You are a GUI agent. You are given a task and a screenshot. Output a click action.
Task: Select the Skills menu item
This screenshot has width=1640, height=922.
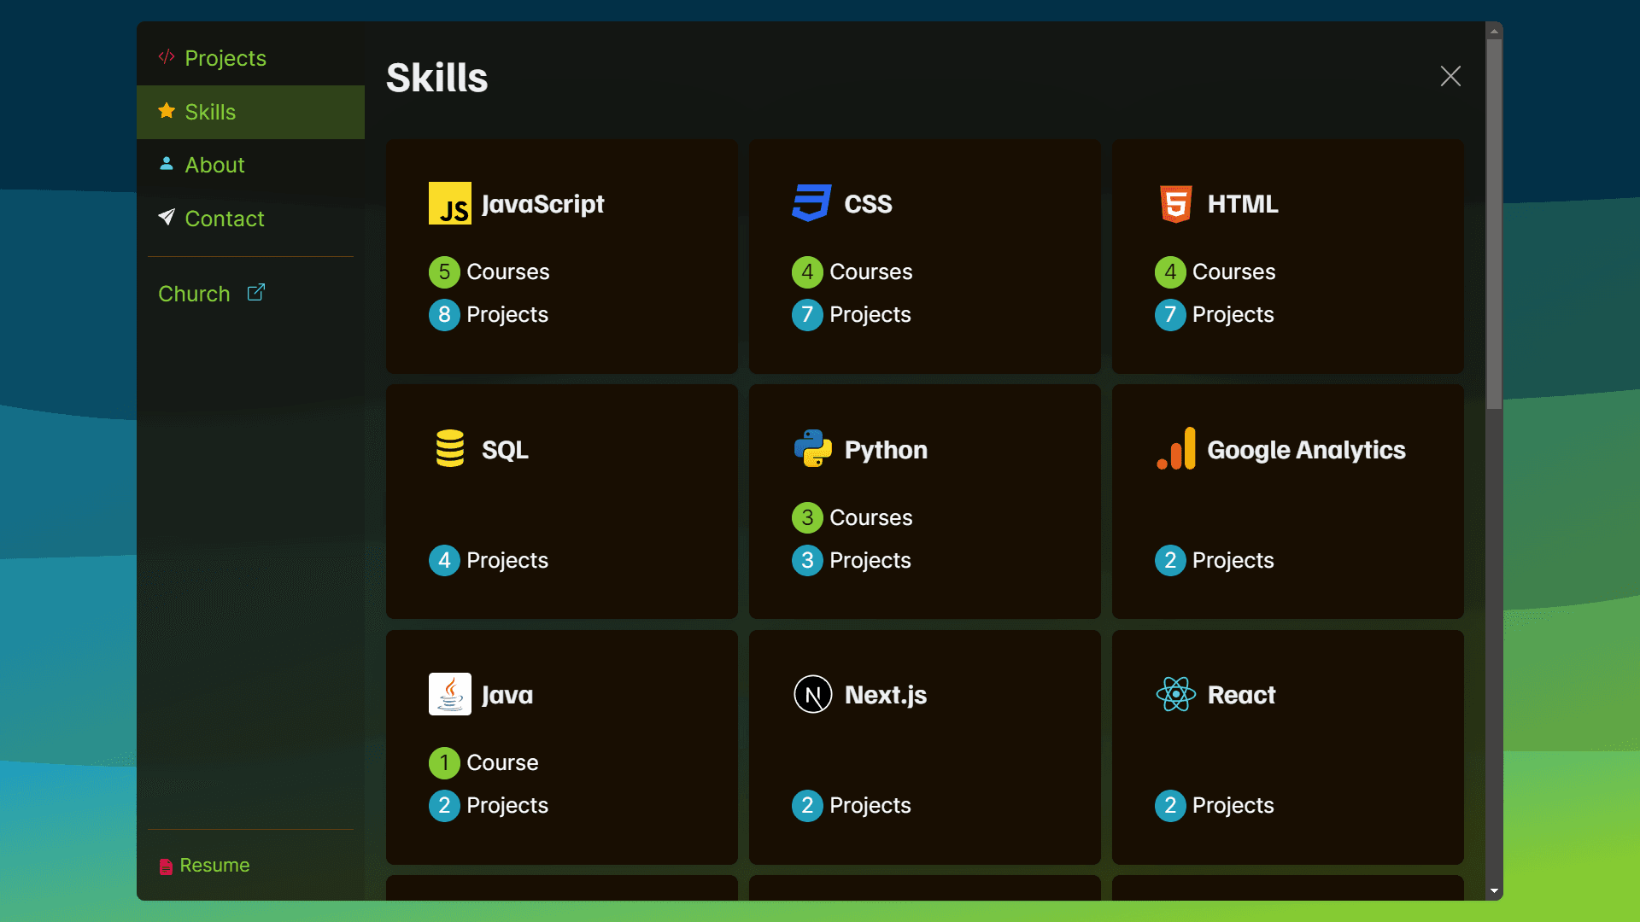point(250,112)
